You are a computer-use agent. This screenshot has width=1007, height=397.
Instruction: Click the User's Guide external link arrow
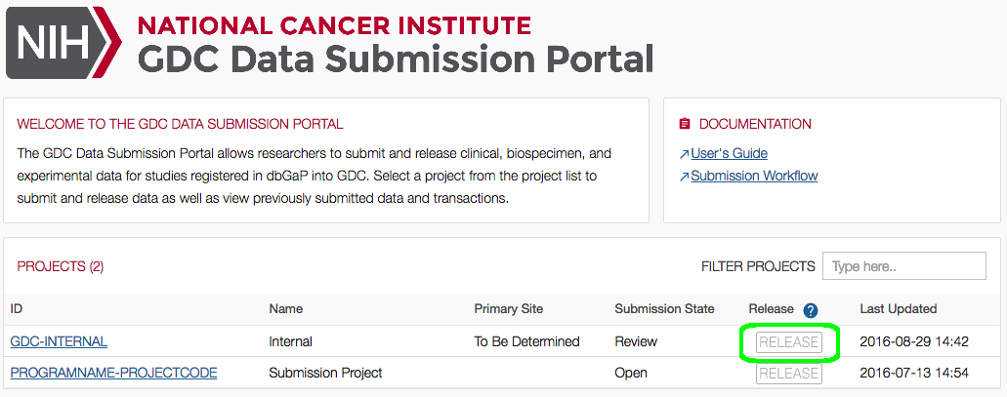pyautogui.click(x=684, y=154)
